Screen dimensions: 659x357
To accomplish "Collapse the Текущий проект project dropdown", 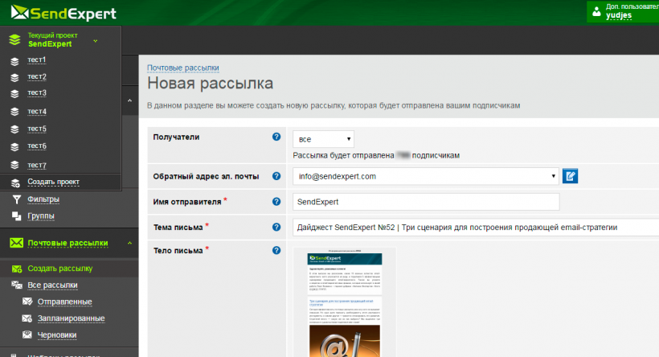I will [x=96, y=41].
